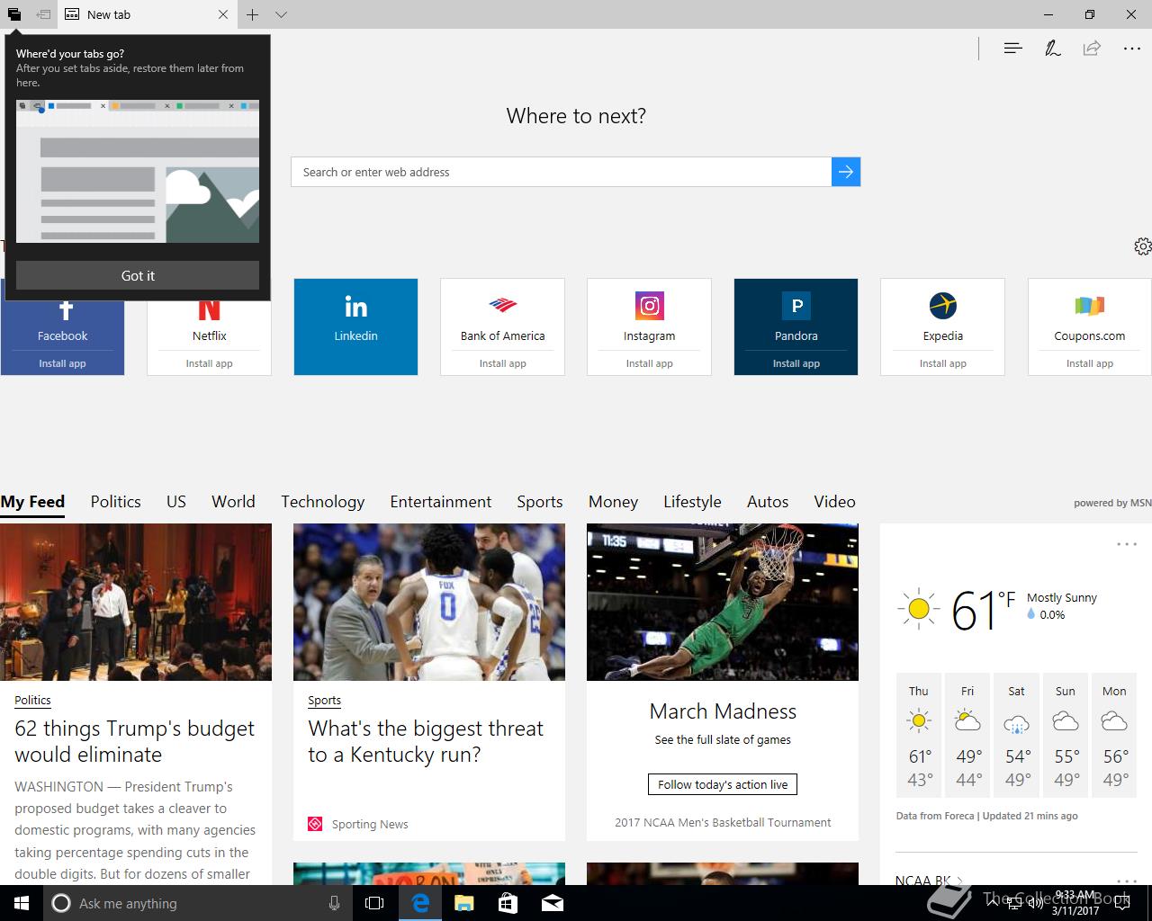Select Sun forecast in weather card
This screenshot has width=1152, height=921.
pos(1066,735)
